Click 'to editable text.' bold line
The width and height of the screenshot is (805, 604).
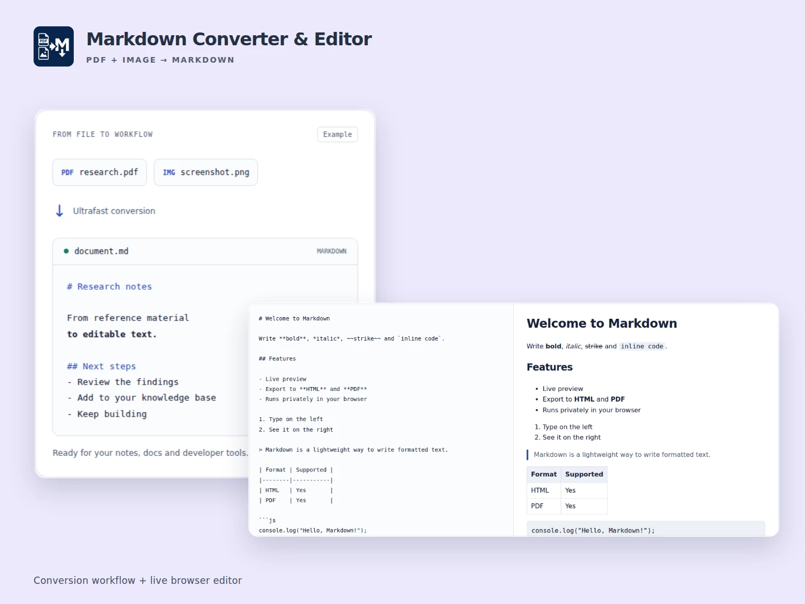(x=112, y=334)
